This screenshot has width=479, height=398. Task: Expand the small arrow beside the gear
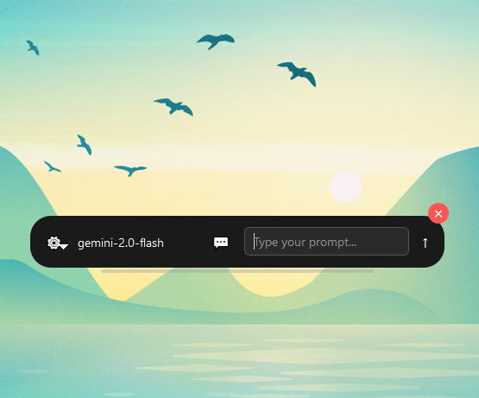64,246
